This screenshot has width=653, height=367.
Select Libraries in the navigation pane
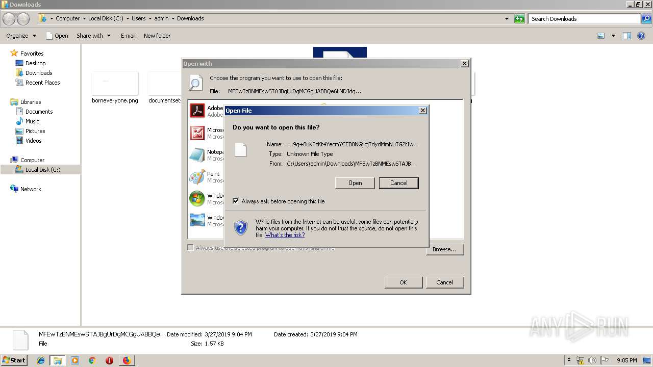click(x=31, y=102)
